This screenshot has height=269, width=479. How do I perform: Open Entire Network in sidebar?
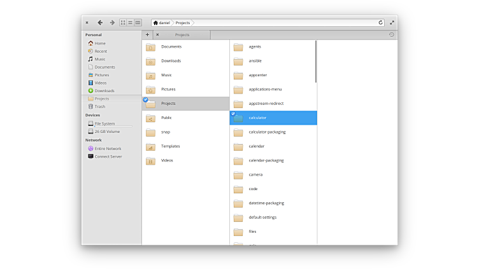[108, 148]
